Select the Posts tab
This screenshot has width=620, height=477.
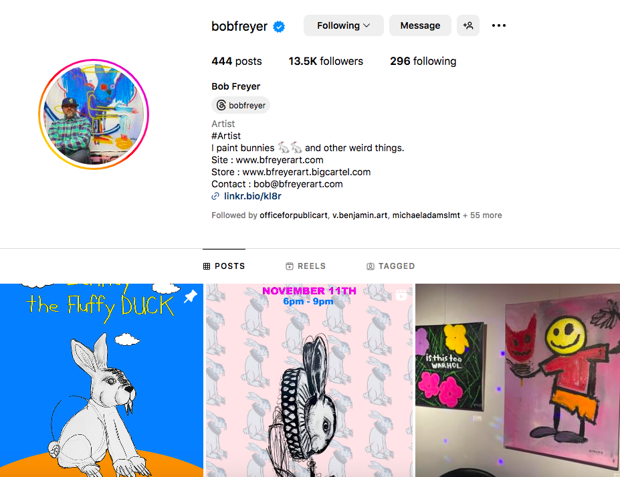[224, 266]
